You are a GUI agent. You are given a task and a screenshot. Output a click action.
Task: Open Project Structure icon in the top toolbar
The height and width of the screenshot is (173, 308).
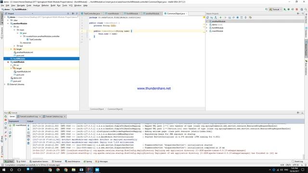click(302, 9)
